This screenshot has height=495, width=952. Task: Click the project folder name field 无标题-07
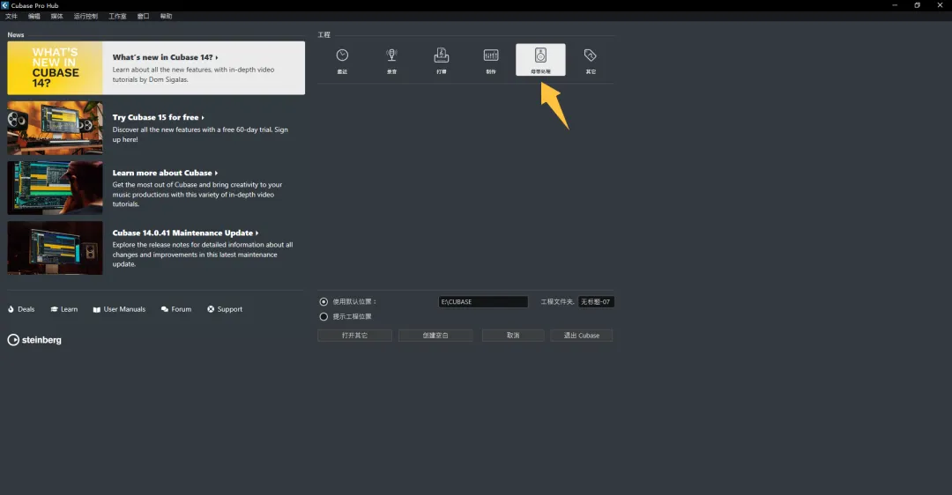596,301
